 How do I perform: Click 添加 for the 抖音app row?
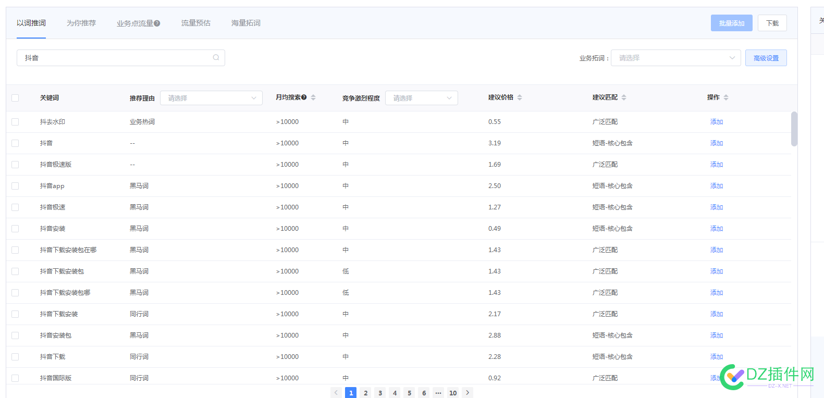pos(717,186)
